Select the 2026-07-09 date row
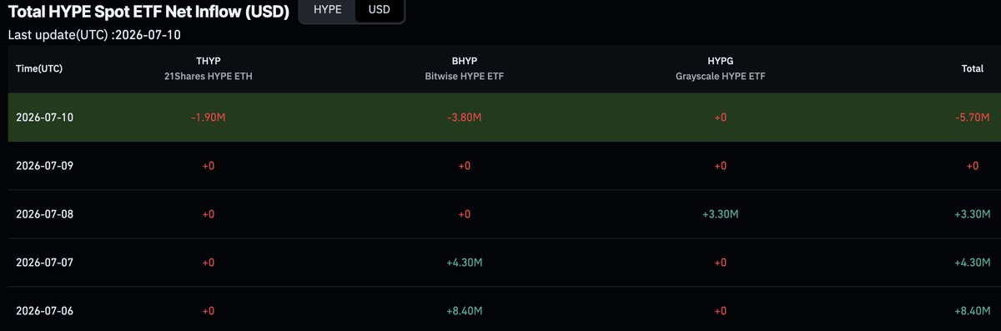This screenshot has width=1001, height=331. click(500, 166)
